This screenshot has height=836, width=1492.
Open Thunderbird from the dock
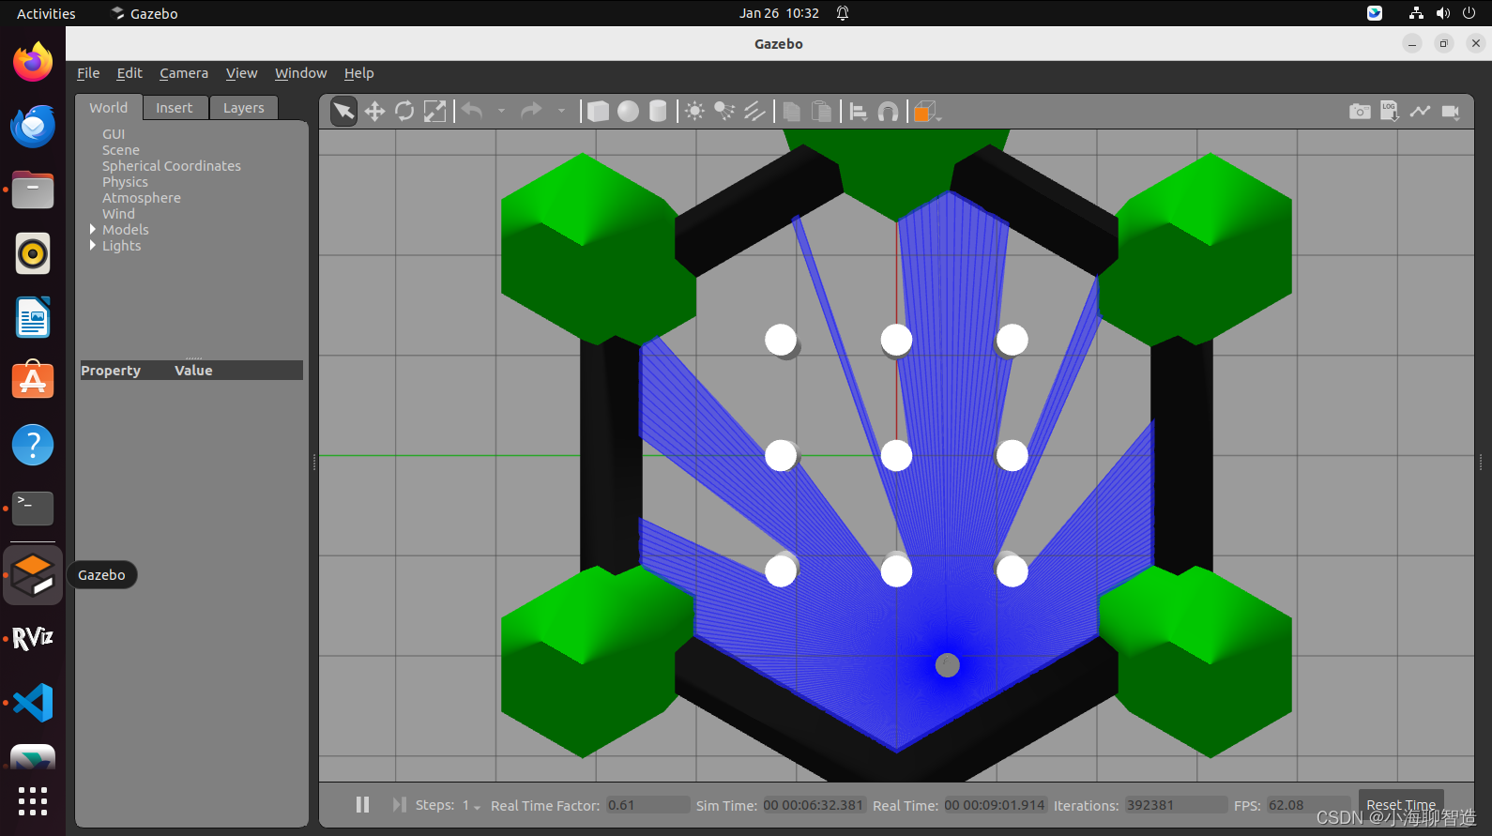(x=33, y=127)
